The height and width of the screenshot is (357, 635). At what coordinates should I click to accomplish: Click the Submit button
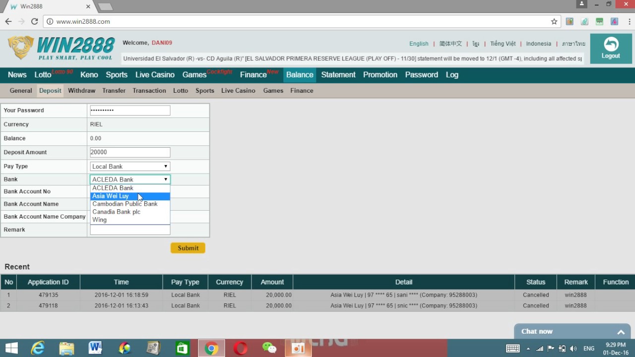tap(188, 248)
